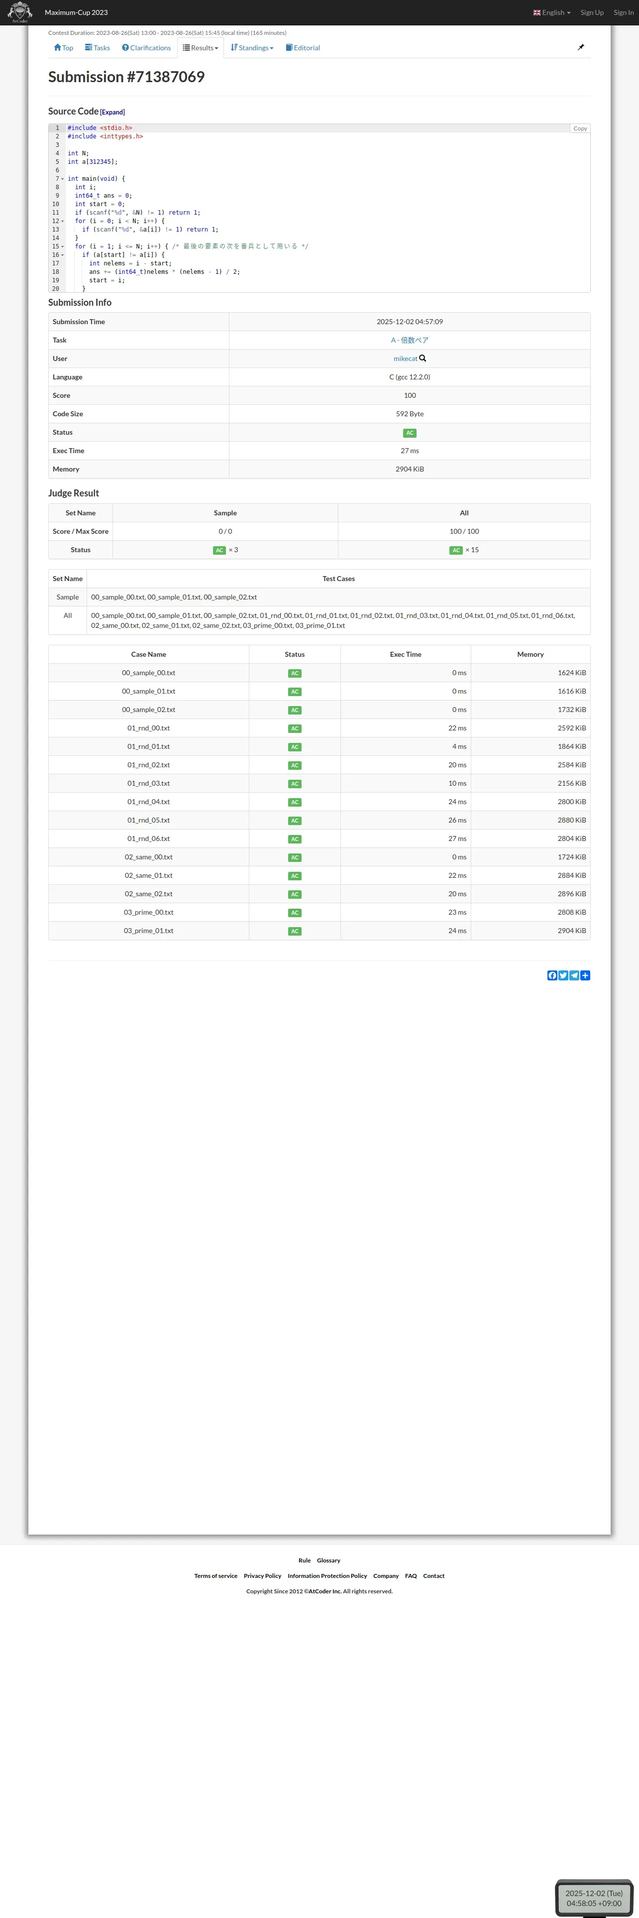Click the 00_sample_00.txt case row name
The height and width of the screenshot is (1918, 639).
pos(149,673)
